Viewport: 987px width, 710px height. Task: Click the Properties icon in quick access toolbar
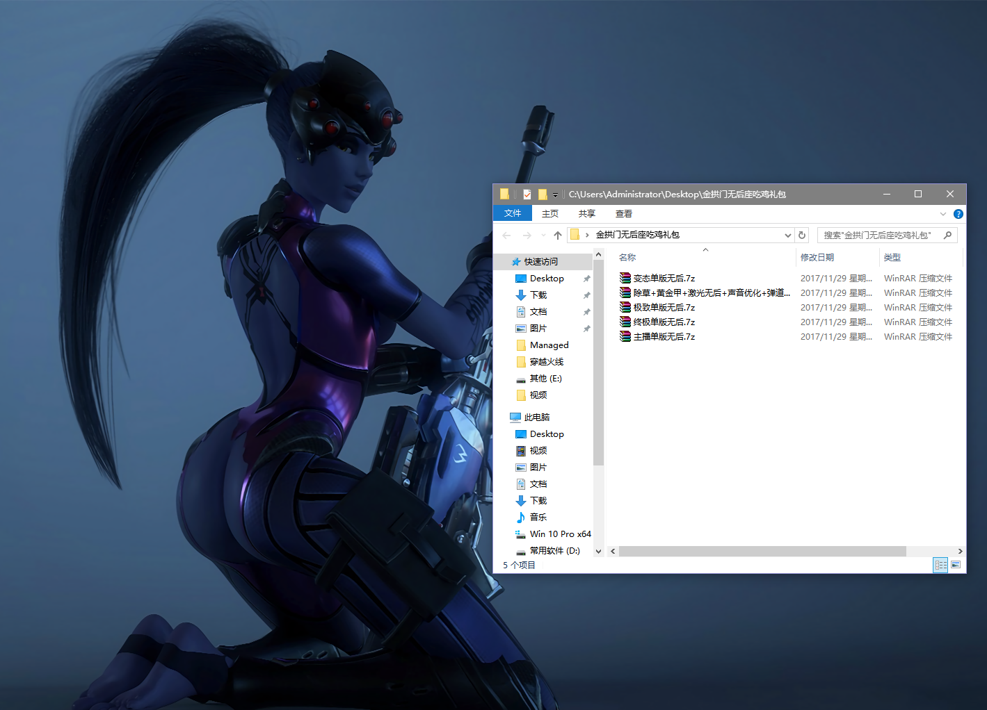pos(527,195)
